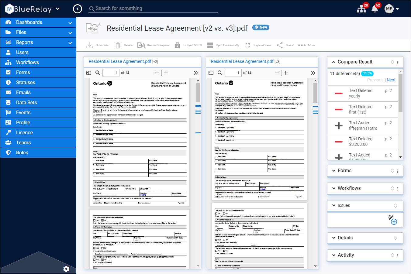The image size is (411, 274).
Task: Click v3 viewer vertical scrollbar
Action: pos(315,93)
